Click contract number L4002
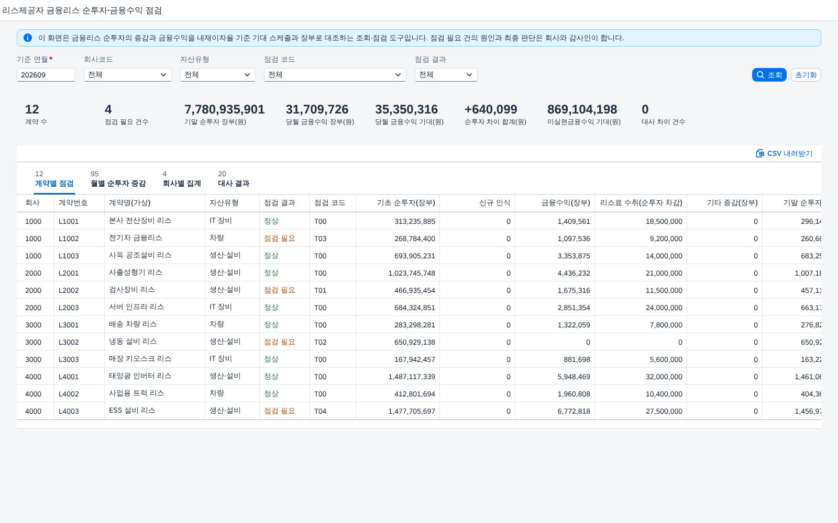 point(69,394)
